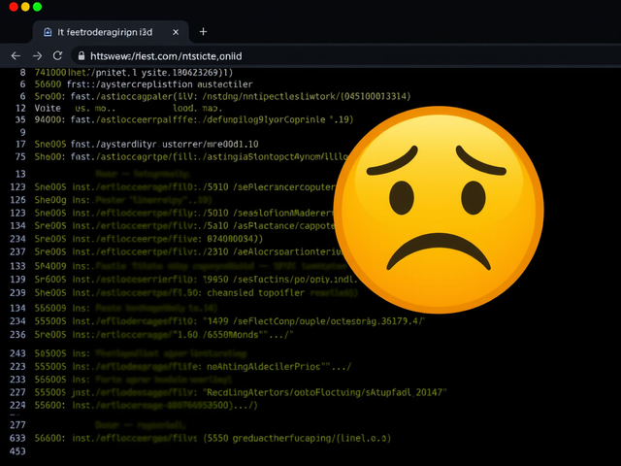This screenshot has height=466, width=621.
Task: Click the padlock icon in the address bar
Action: 82,56
